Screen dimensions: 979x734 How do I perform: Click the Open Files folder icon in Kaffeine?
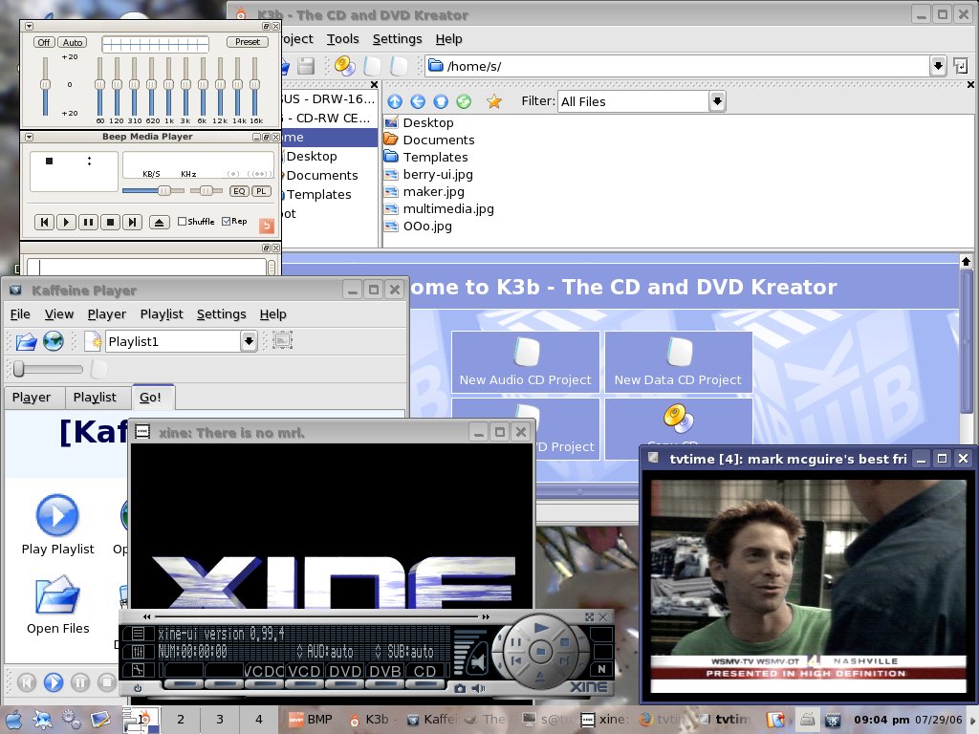pos(57,594)
